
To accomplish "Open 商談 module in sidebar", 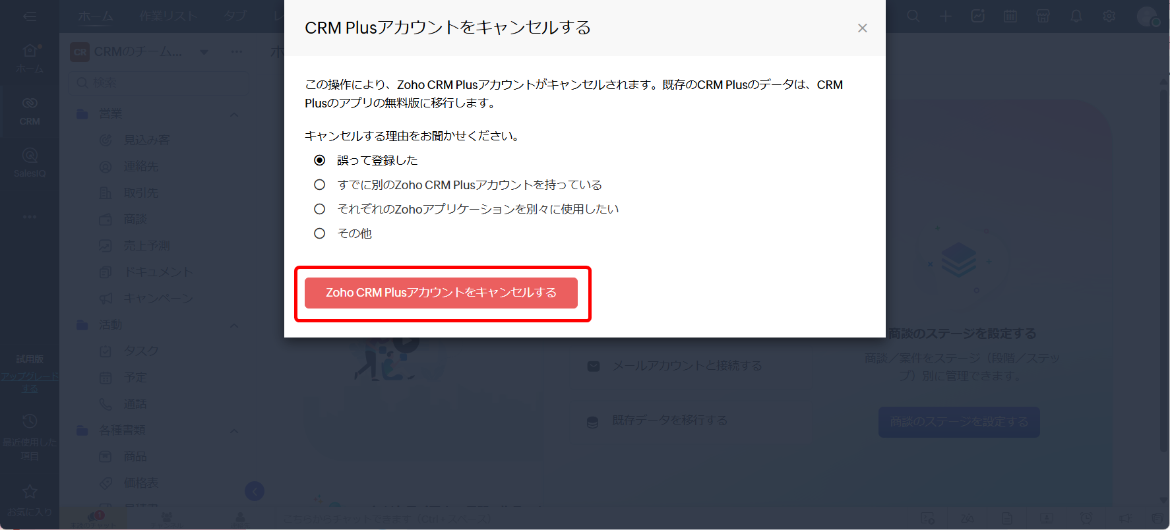I will (135, 220).
